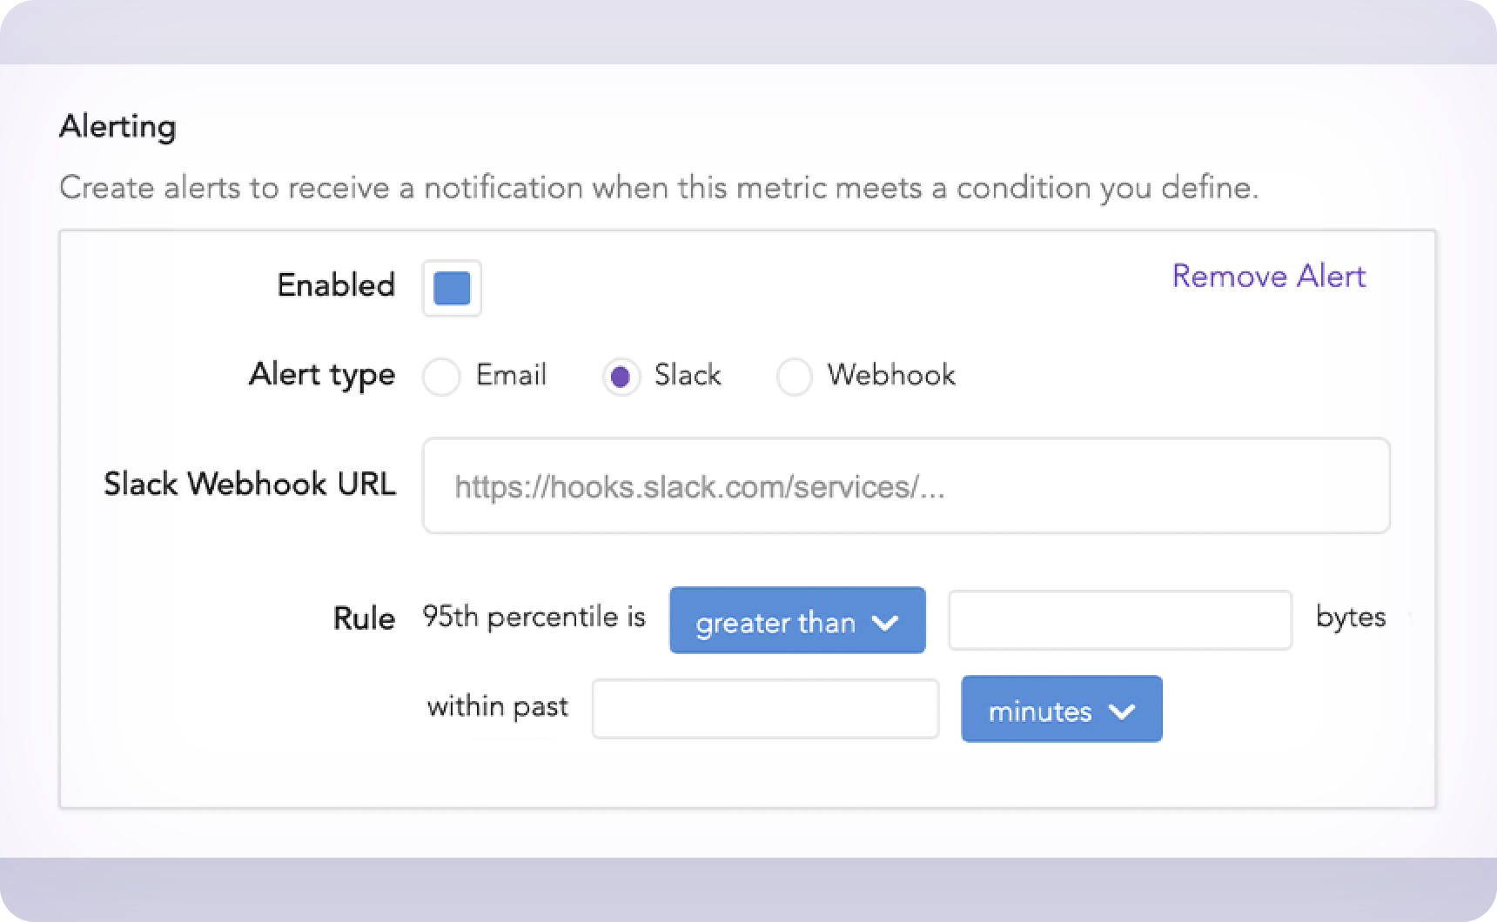
Task: Click the 'Alerting' section heading
Action: point(117,127)
